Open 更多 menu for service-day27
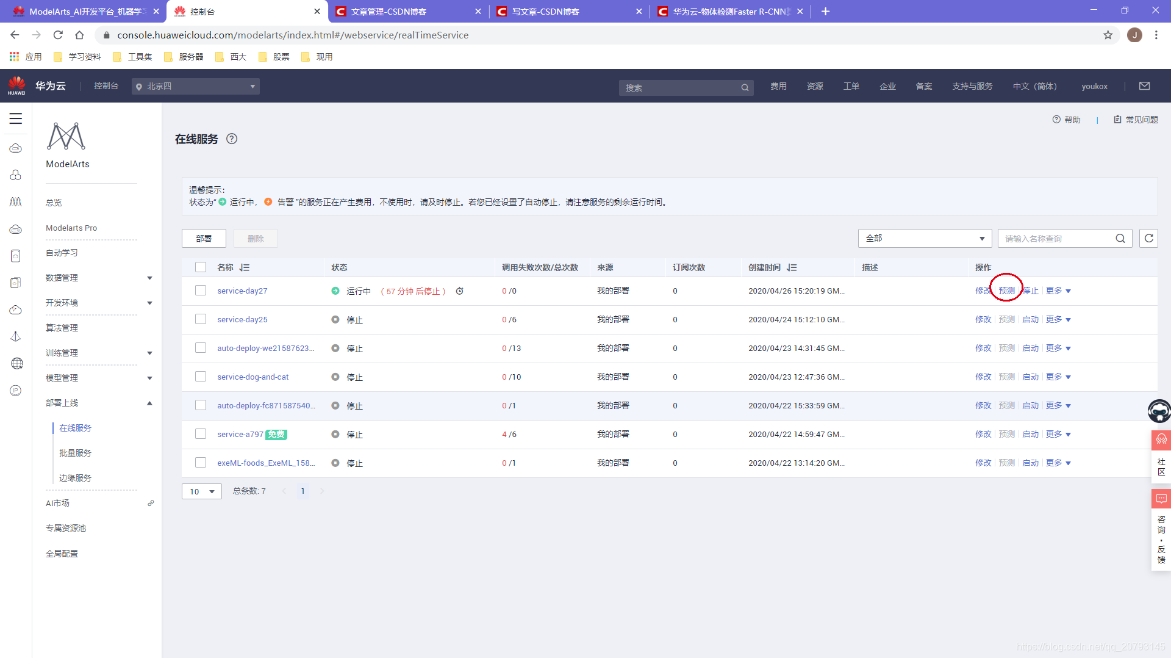 (x=1058, y=291)
